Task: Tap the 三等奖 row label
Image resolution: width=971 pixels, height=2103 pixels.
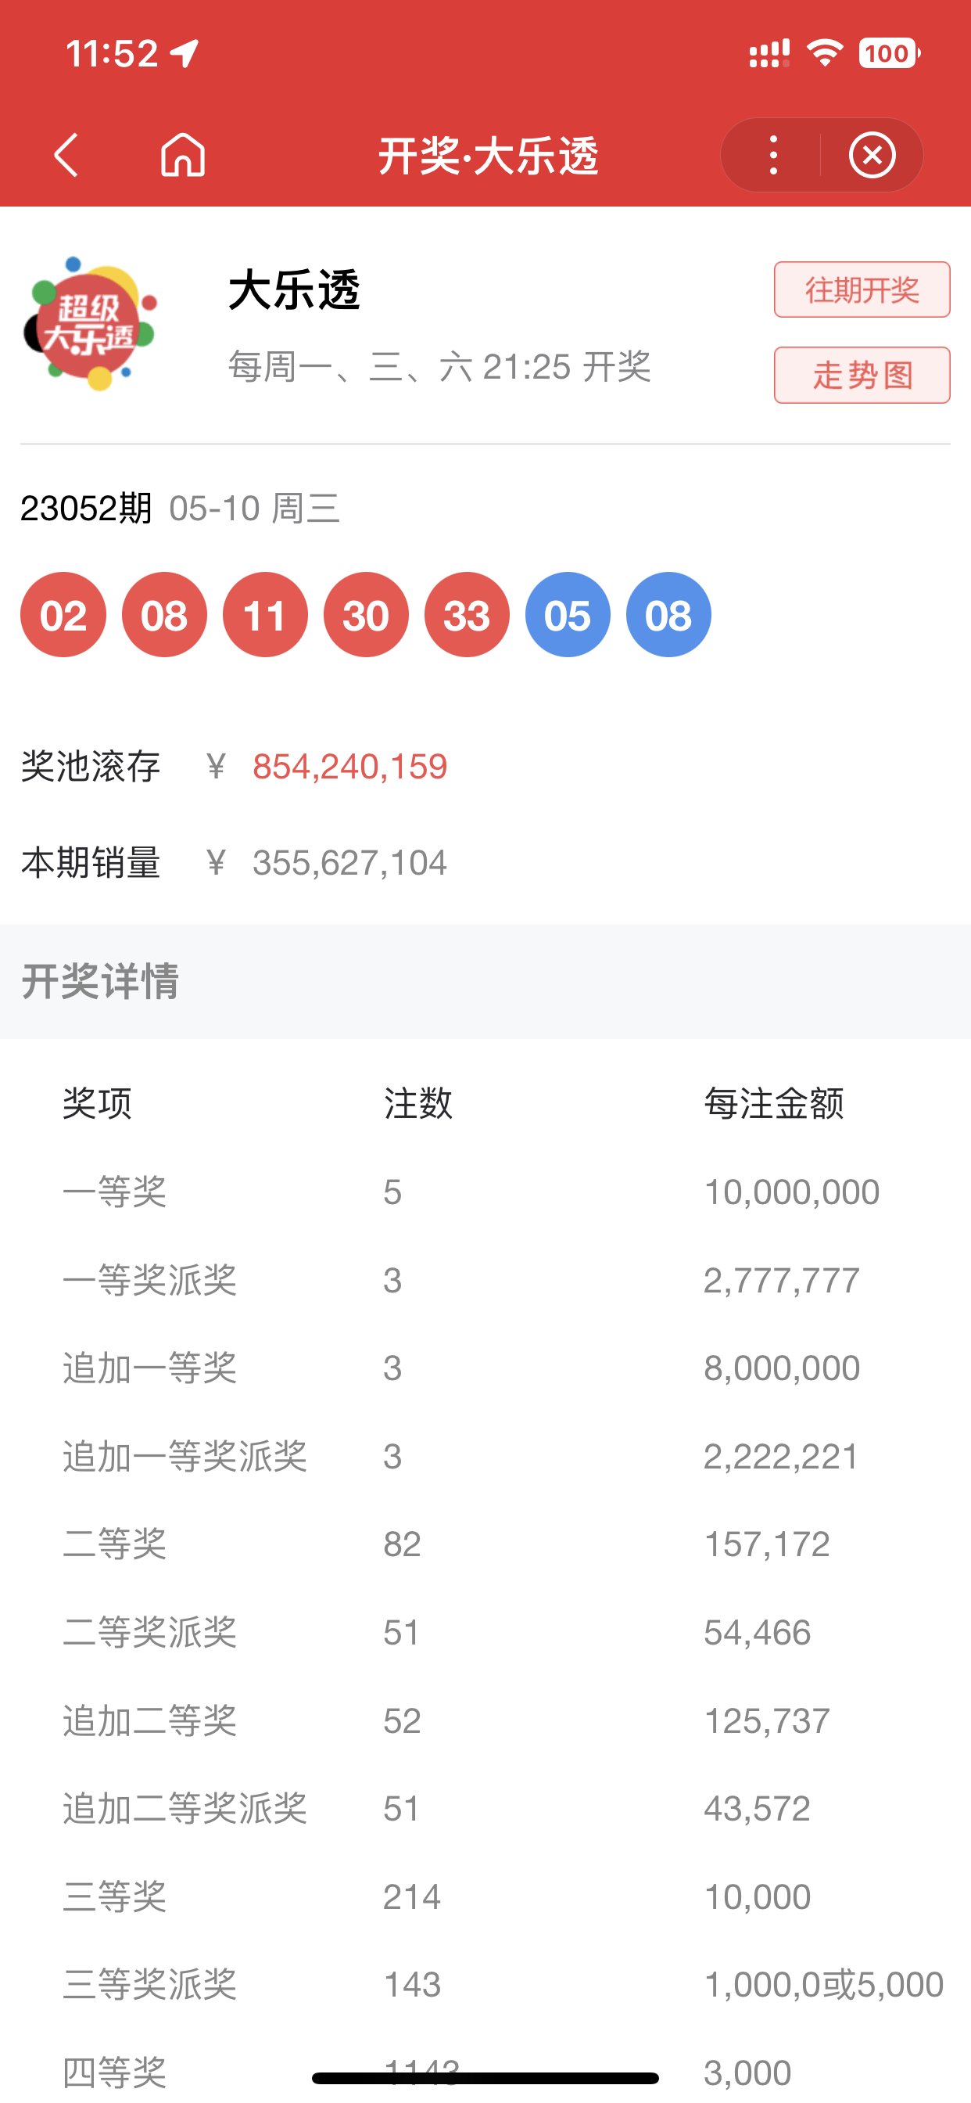Action: (x=115, y=1896)
